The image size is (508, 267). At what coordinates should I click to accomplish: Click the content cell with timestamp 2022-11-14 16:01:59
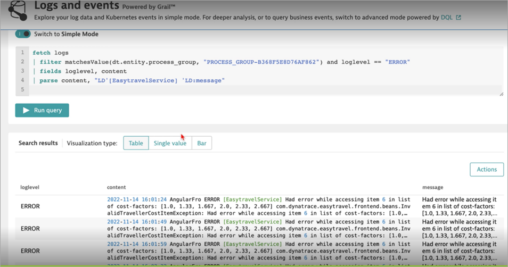[x=259, y=251]
